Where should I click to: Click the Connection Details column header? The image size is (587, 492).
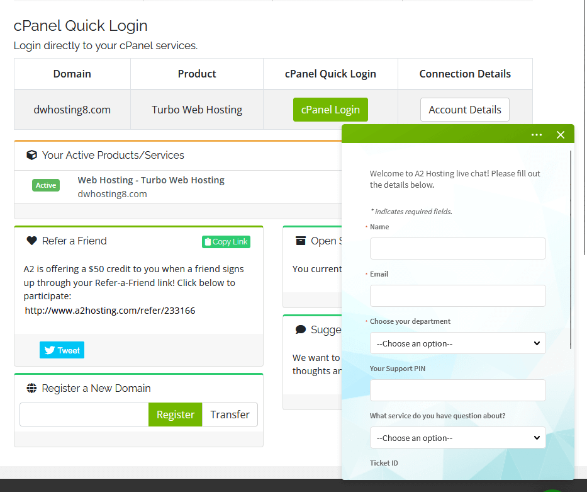(465, 74)
